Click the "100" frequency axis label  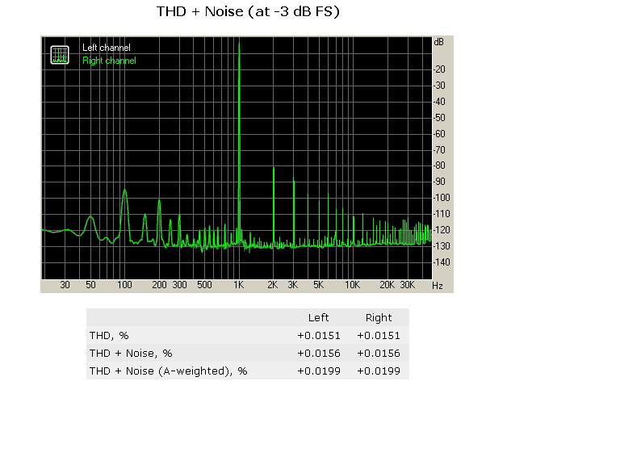point(124,285)
